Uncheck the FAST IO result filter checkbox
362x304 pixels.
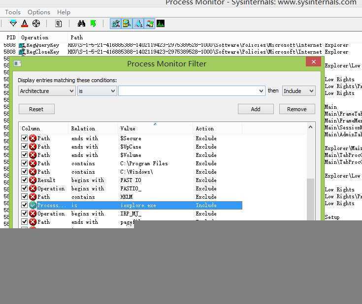tap(24, 180)
